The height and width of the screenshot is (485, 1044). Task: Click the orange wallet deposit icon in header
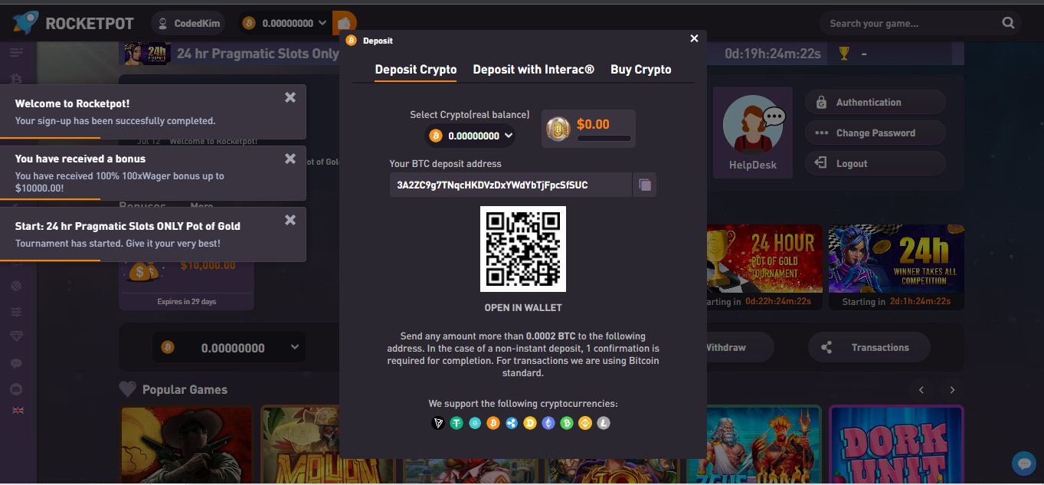point(345,23)
